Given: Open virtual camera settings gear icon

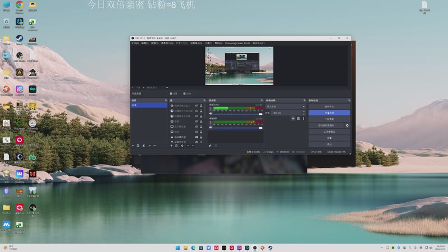Looking at the screenshot, I should coord(347,125).
